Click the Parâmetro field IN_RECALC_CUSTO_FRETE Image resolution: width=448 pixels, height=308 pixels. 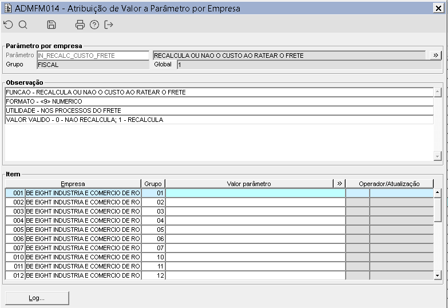point(93,56)
